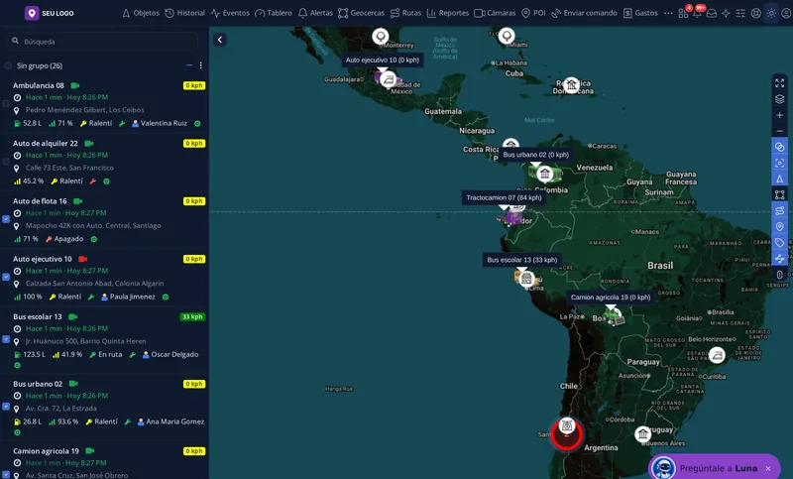Zoom in with the map plus button

click(779, 115)
